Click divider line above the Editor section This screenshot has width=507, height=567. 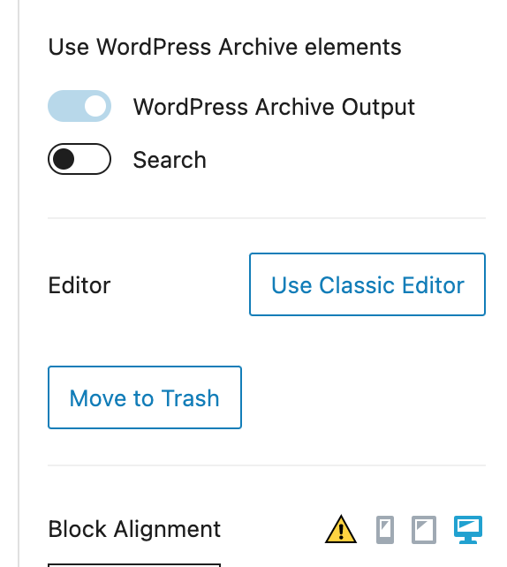267,218
